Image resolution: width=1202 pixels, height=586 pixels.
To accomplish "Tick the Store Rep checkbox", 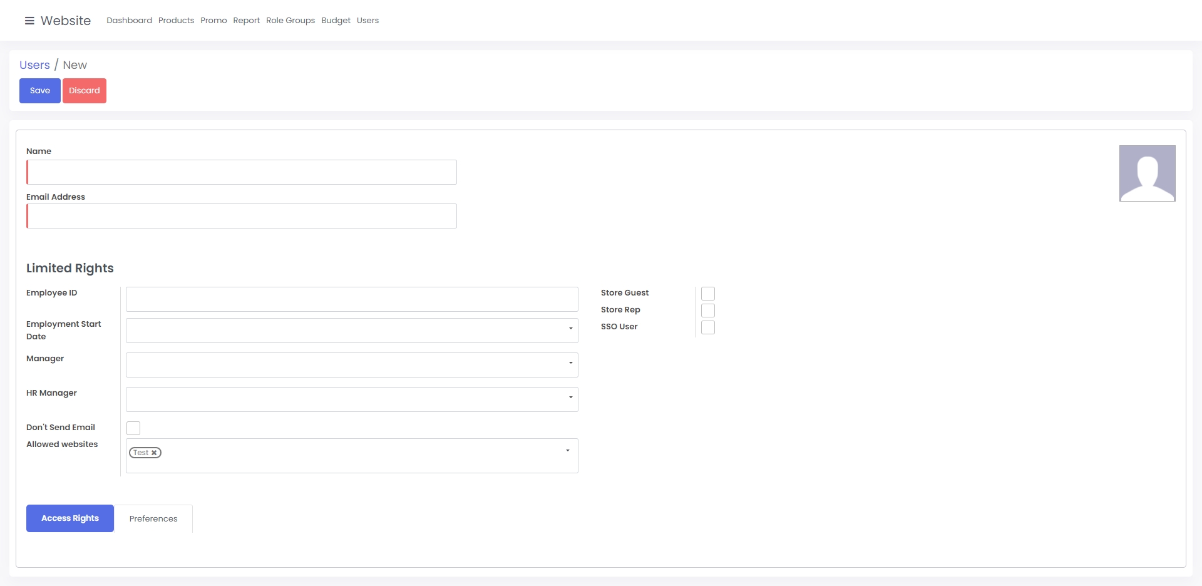I will coord(708,311).
